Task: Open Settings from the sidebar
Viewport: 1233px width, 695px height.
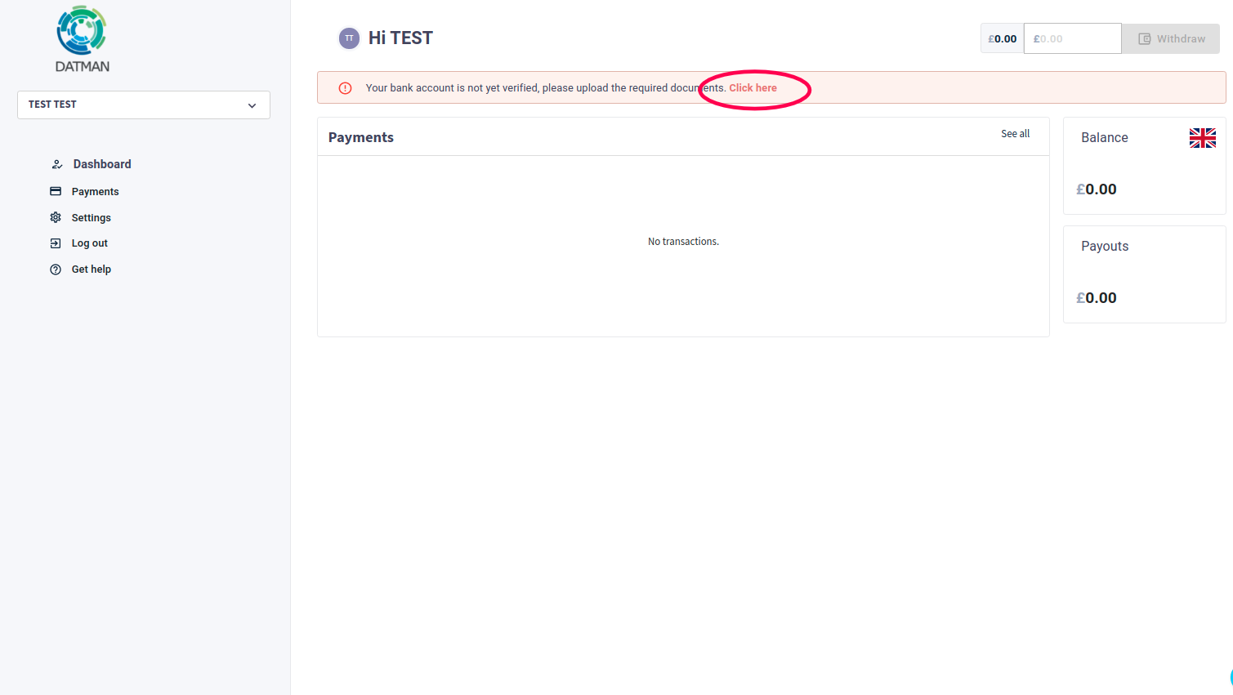Action: point(91,218)
